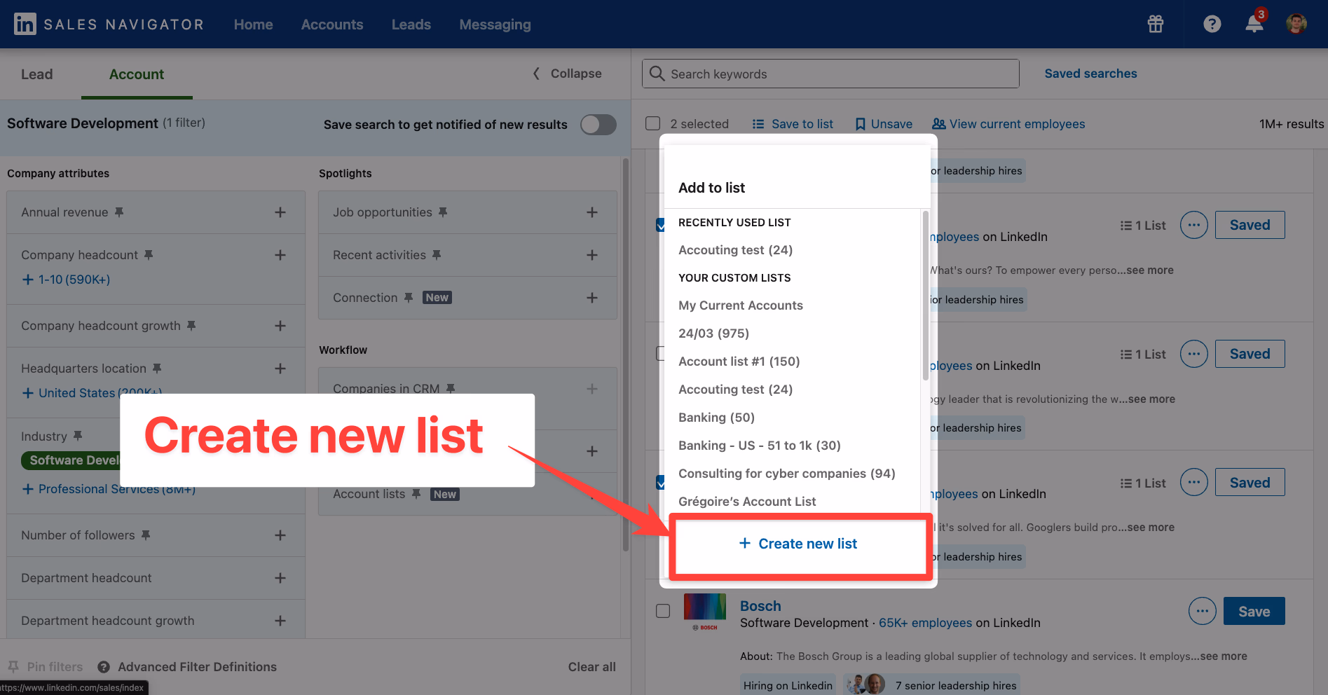Screen dimensions: 1328x695
Task: Click the View current employees people icon
Action: pos(939,124)
